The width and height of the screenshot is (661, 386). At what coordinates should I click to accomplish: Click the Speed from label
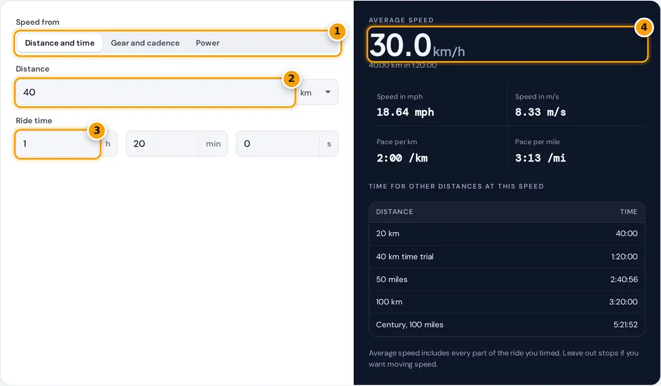tap(37, 22)
